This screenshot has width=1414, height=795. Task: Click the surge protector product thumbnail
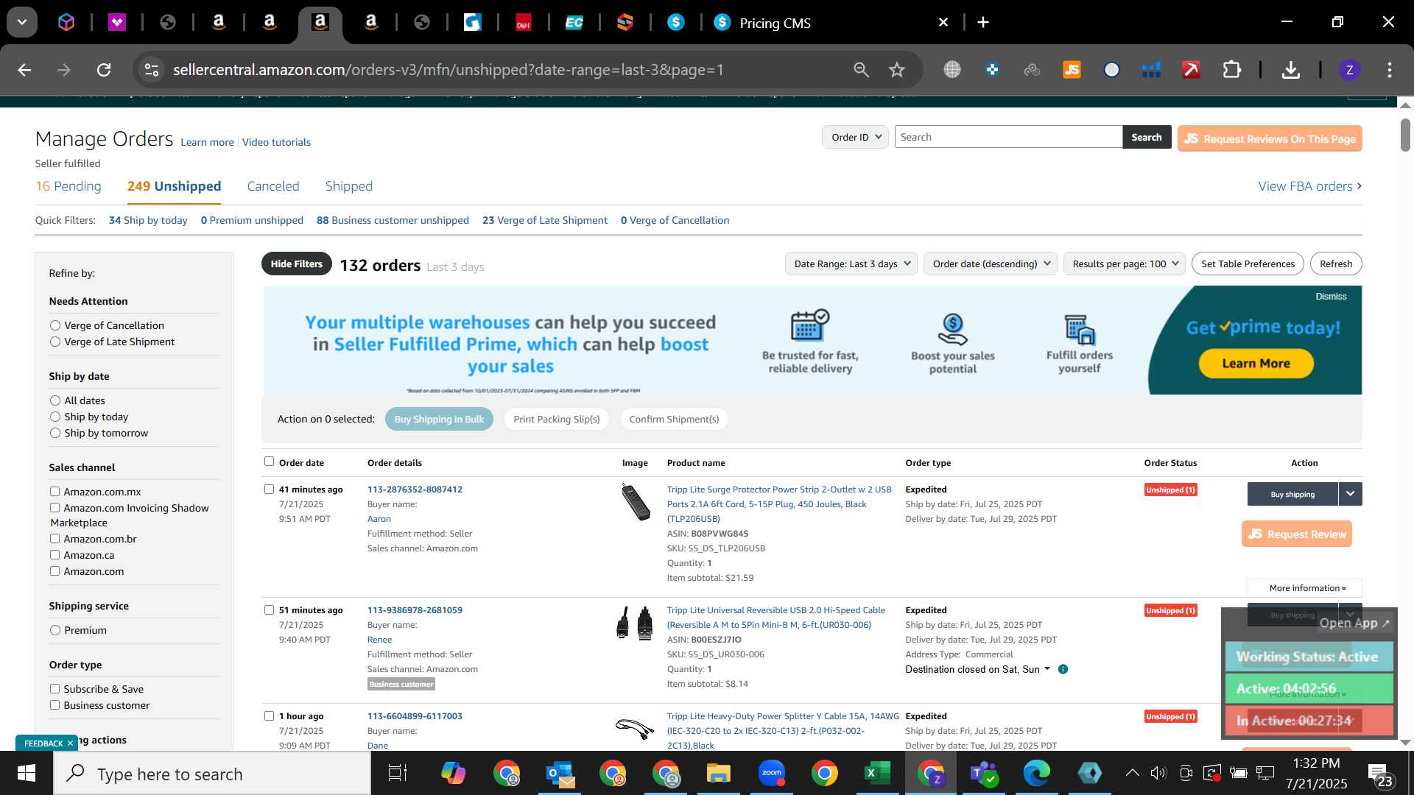[635, 501]
